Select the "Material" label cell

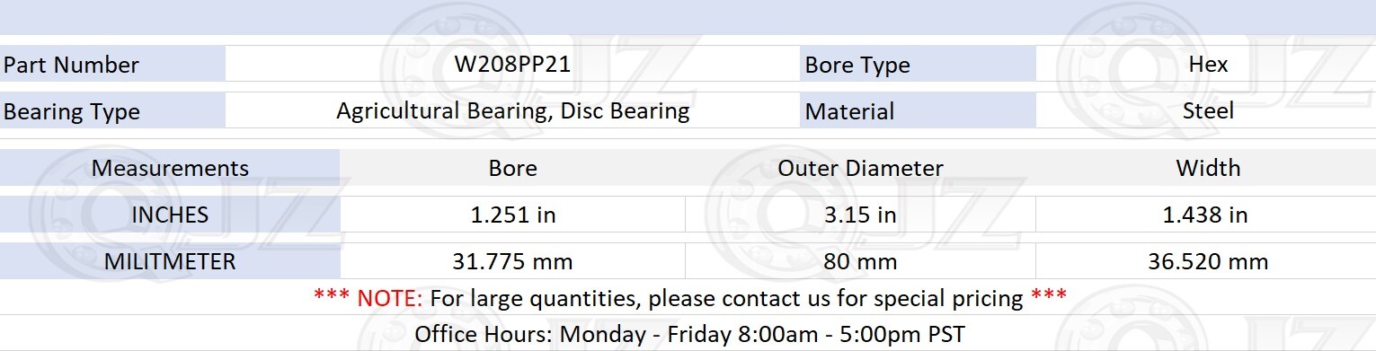point(918,111)
